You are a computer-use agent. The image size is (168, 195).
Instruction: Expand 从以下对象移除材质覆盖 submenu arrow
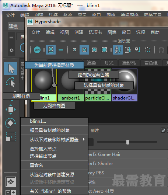click(84, 139)
